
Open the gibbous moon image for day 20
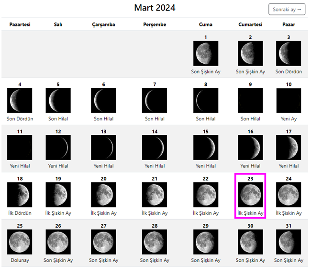[103, 195]
